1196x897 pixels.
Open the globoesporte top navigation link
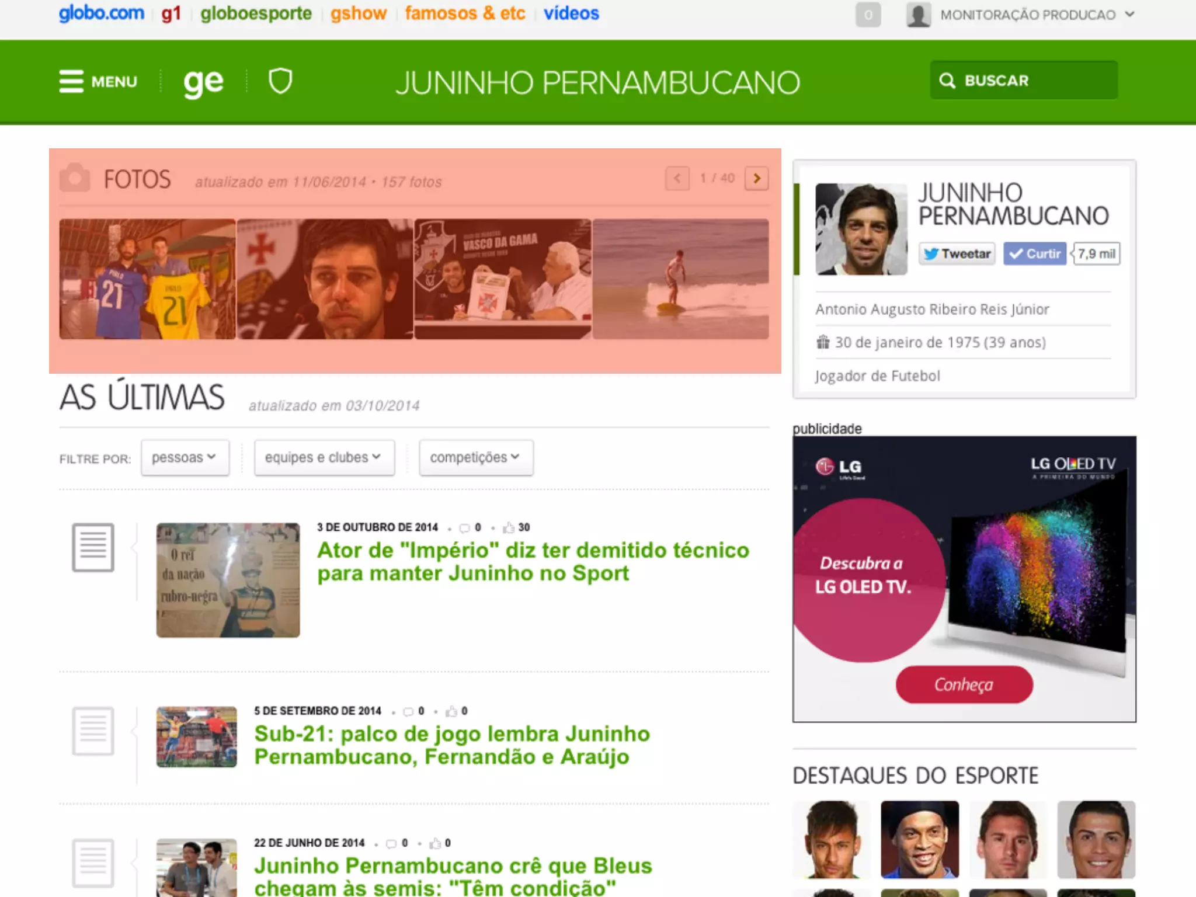[256, 13]
